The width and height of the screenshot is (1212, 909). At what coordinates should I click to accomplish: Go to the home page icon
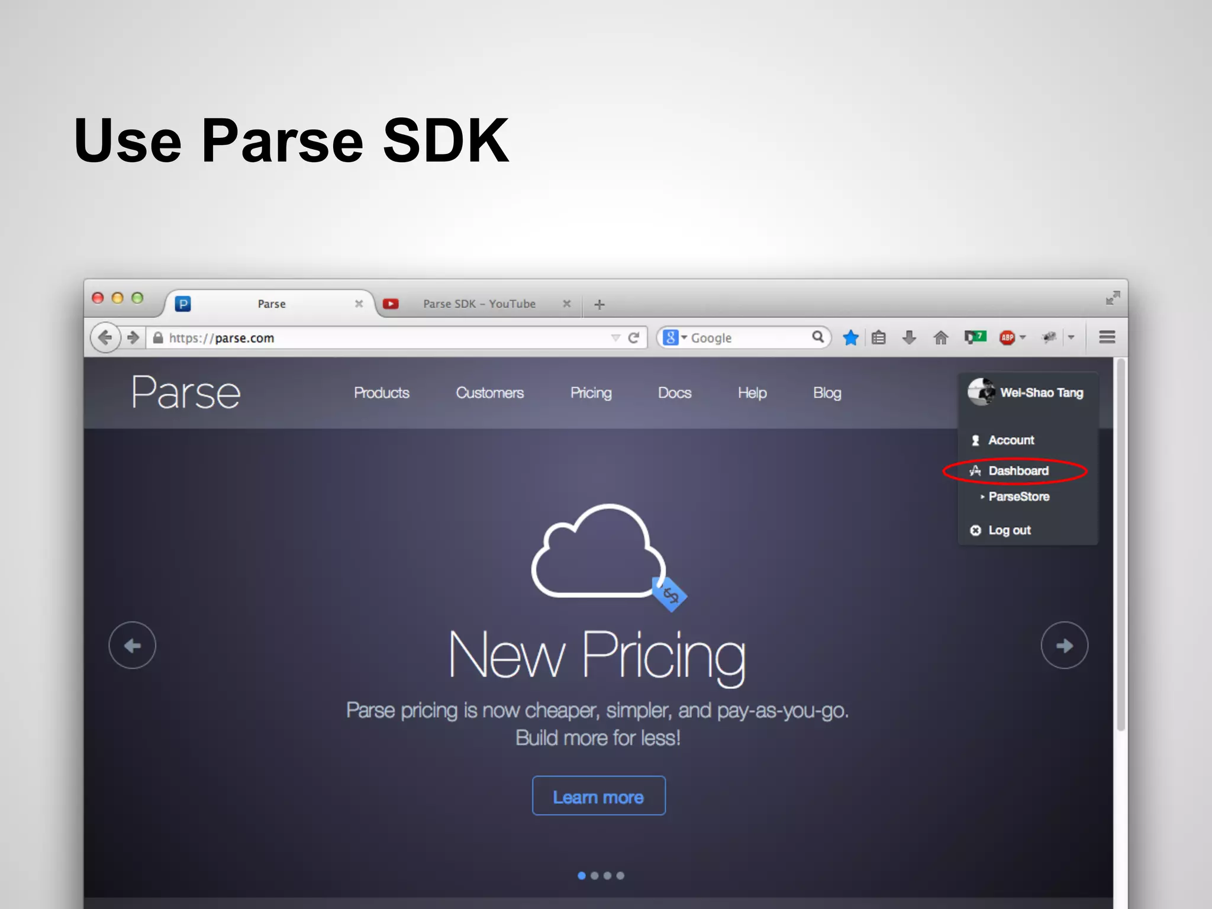click(941, 337)
